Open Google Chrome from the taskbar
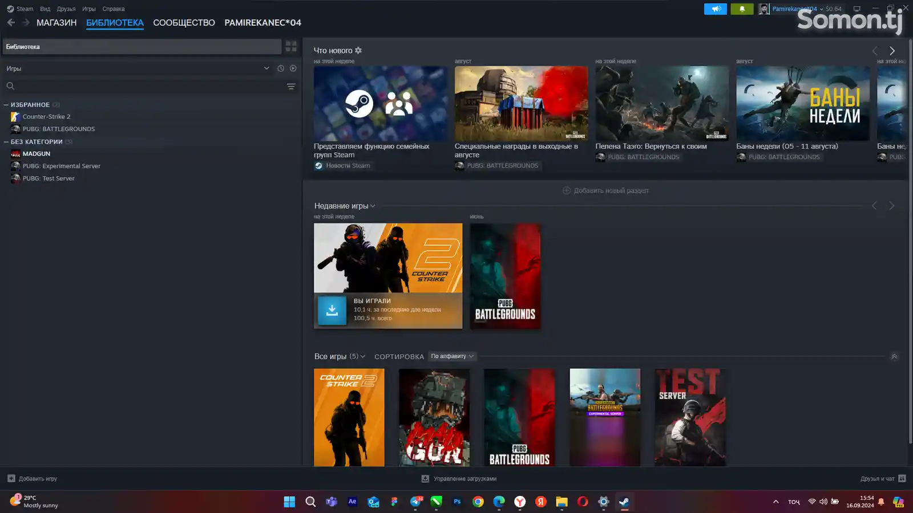Image resolution: width=913 pixels, height=513 pixels. pos(478,502)
